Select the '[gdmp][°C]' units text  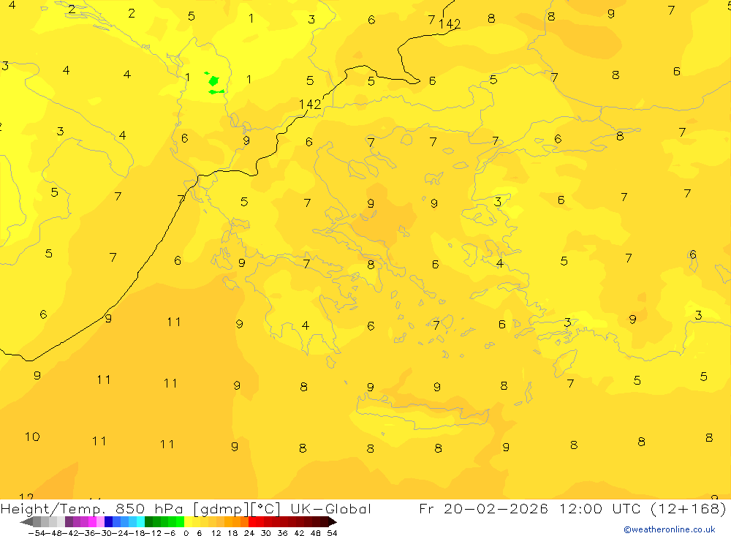point(237,509)
